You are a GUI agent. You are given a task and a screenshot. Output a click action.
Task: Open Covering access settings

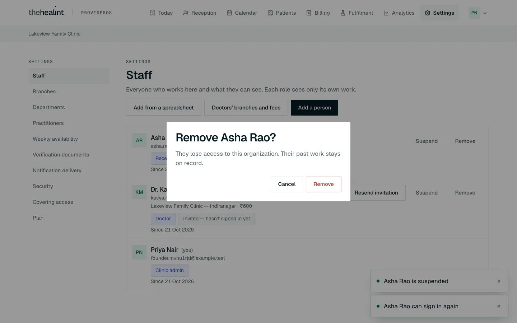pos(69,202)
